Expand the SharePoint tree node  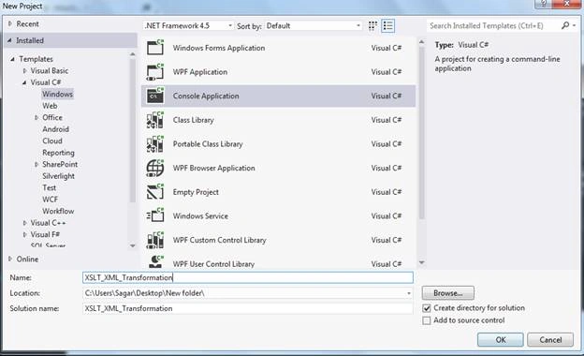coord(36,164)
